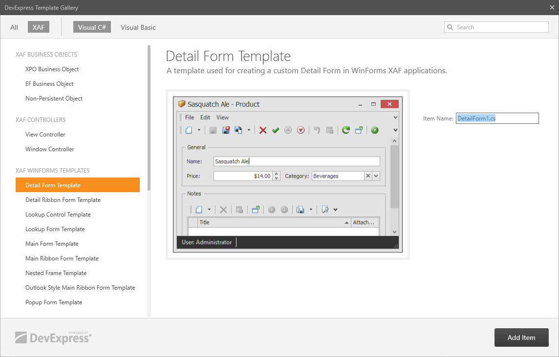Select XPO Business Object template

point(52,69)
